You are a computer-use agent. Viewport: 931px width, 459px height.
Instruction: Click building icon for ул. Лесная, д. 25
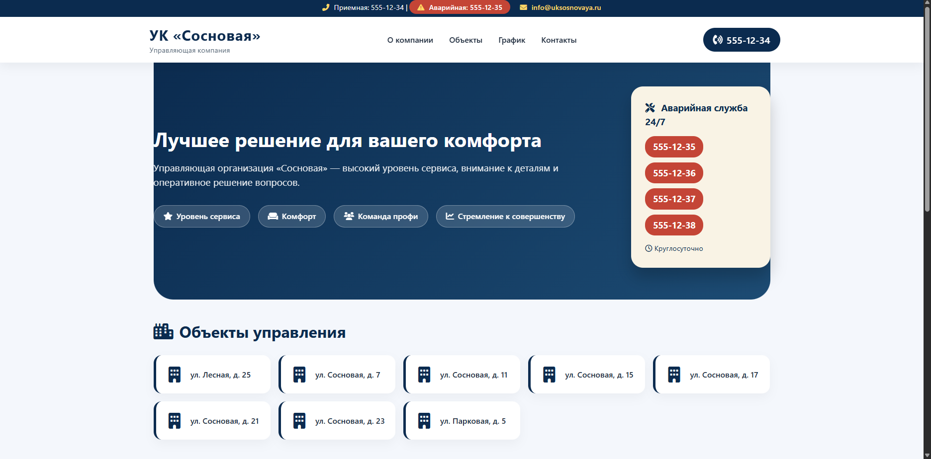pos(175,375)
